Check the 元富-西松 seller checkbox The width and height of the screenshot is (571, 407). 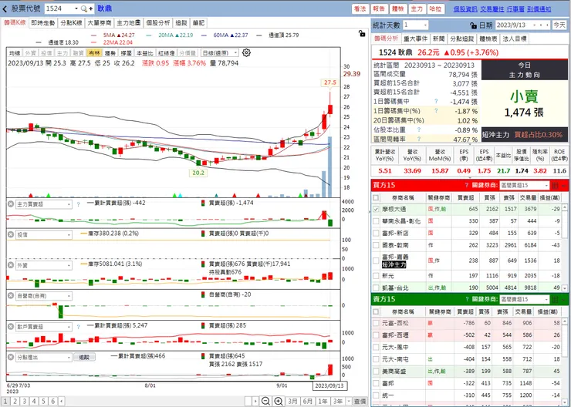[x=376, y=323]
